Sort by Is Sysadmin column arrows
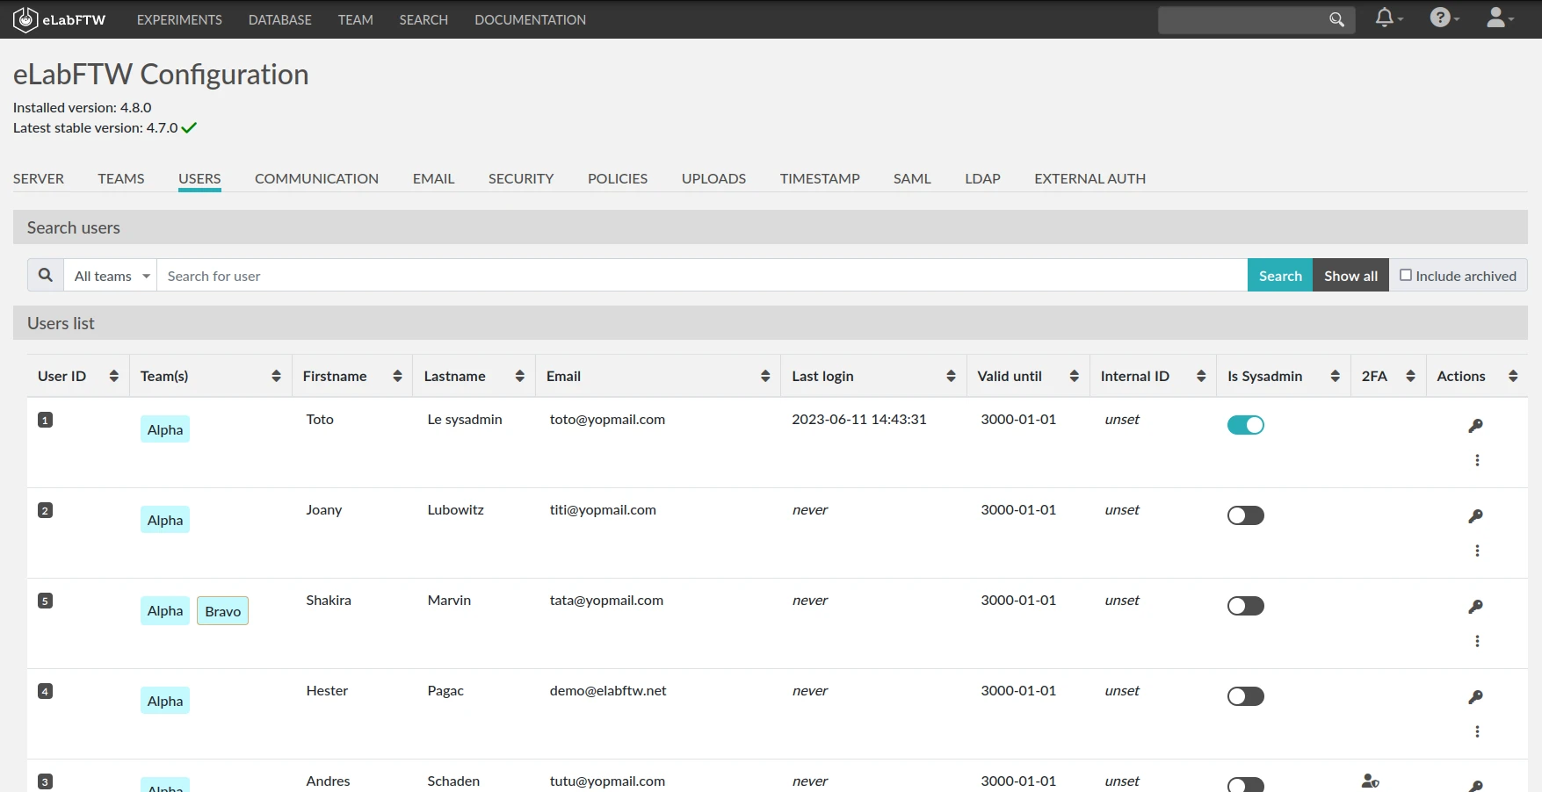1542x792 pixels. tap(1335, 376)
